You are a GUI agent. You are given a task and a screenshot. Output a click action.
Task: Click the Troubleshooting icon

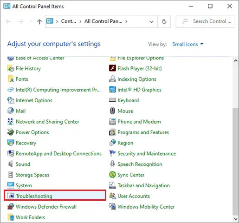coord(11,196)
